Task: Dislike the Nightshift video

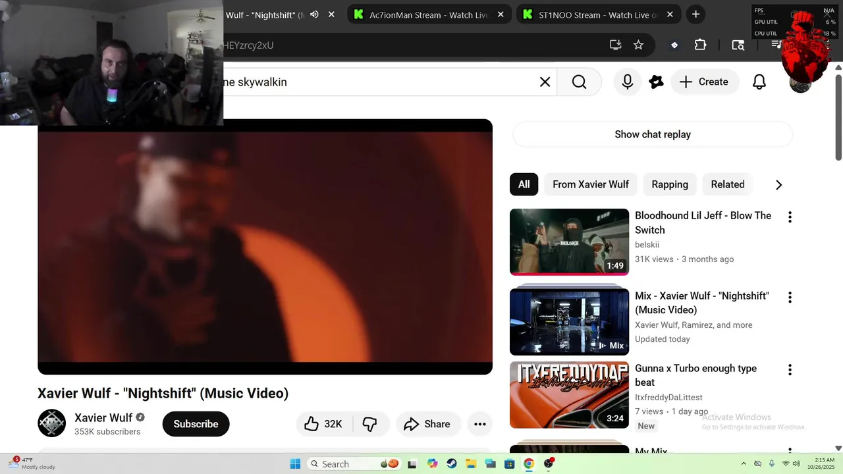Action: point(370,424)
